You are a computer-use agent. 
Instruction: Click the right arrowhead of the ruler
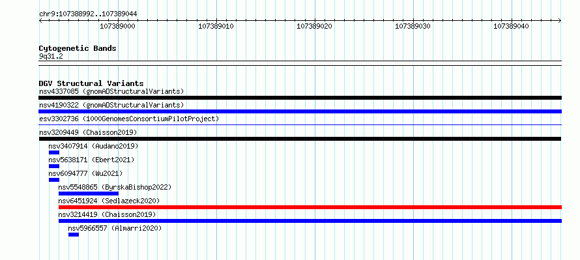click(x=560, y=21)
